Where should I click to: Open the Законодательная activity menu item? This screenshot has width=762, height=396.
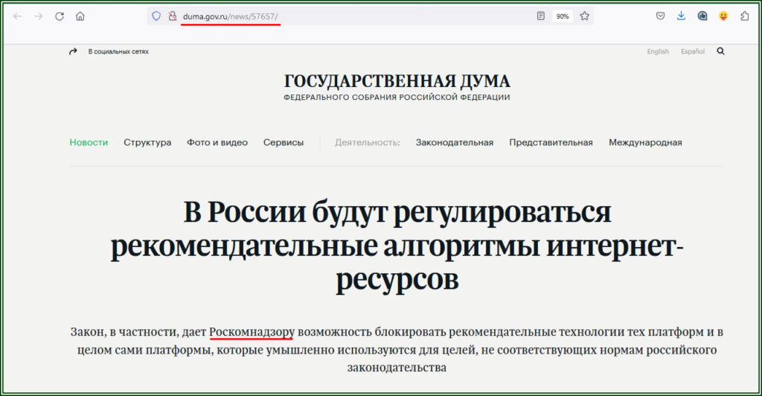click(455, 142)
